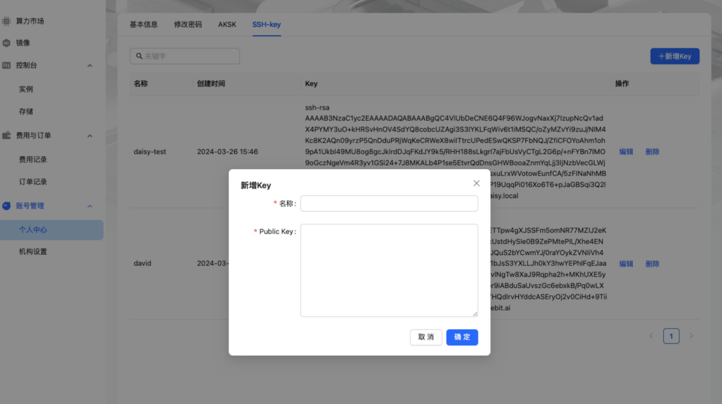Collapse the 控制台 menu section
The width and height of the screenshot is (722, 404).
[90, 65]
